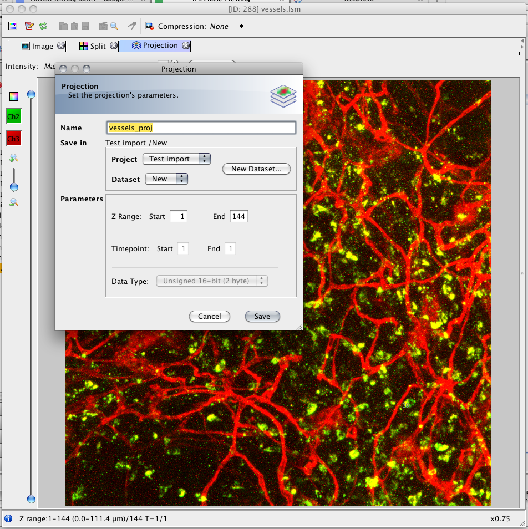The width and height of the screenshot is (528, 529).
Task: Click the magnifier lens toolbar icon
Action: tap(114, 26)
